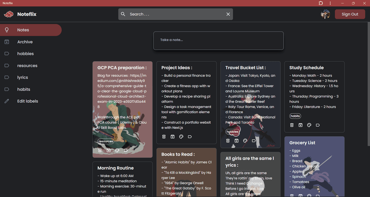Open the habits label in sidebar

point(31,89)
